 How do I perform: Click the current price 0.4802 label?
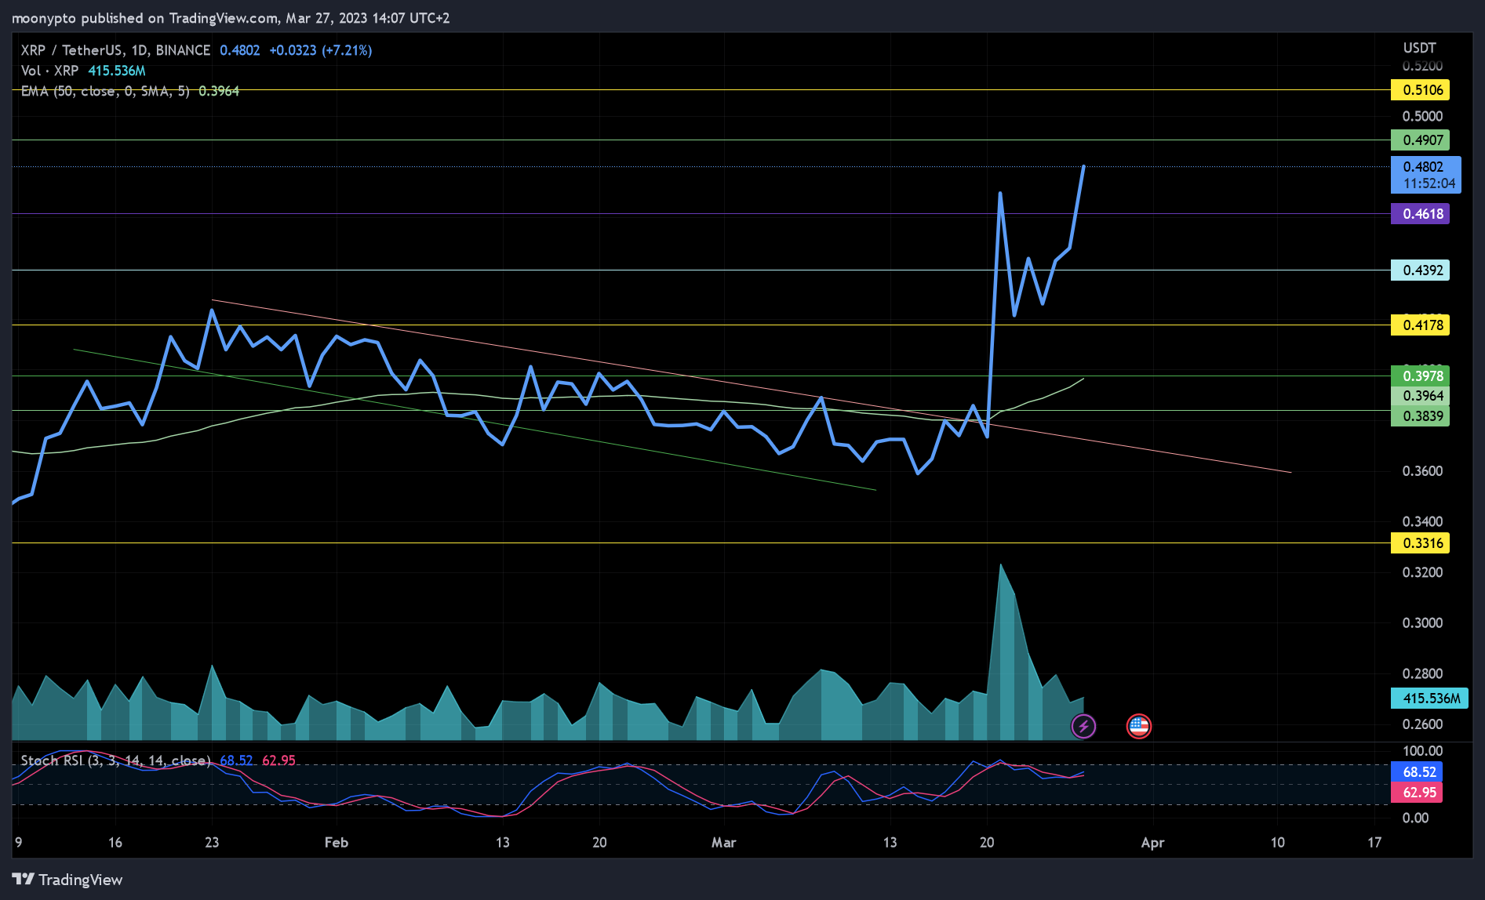[1425, 175]
